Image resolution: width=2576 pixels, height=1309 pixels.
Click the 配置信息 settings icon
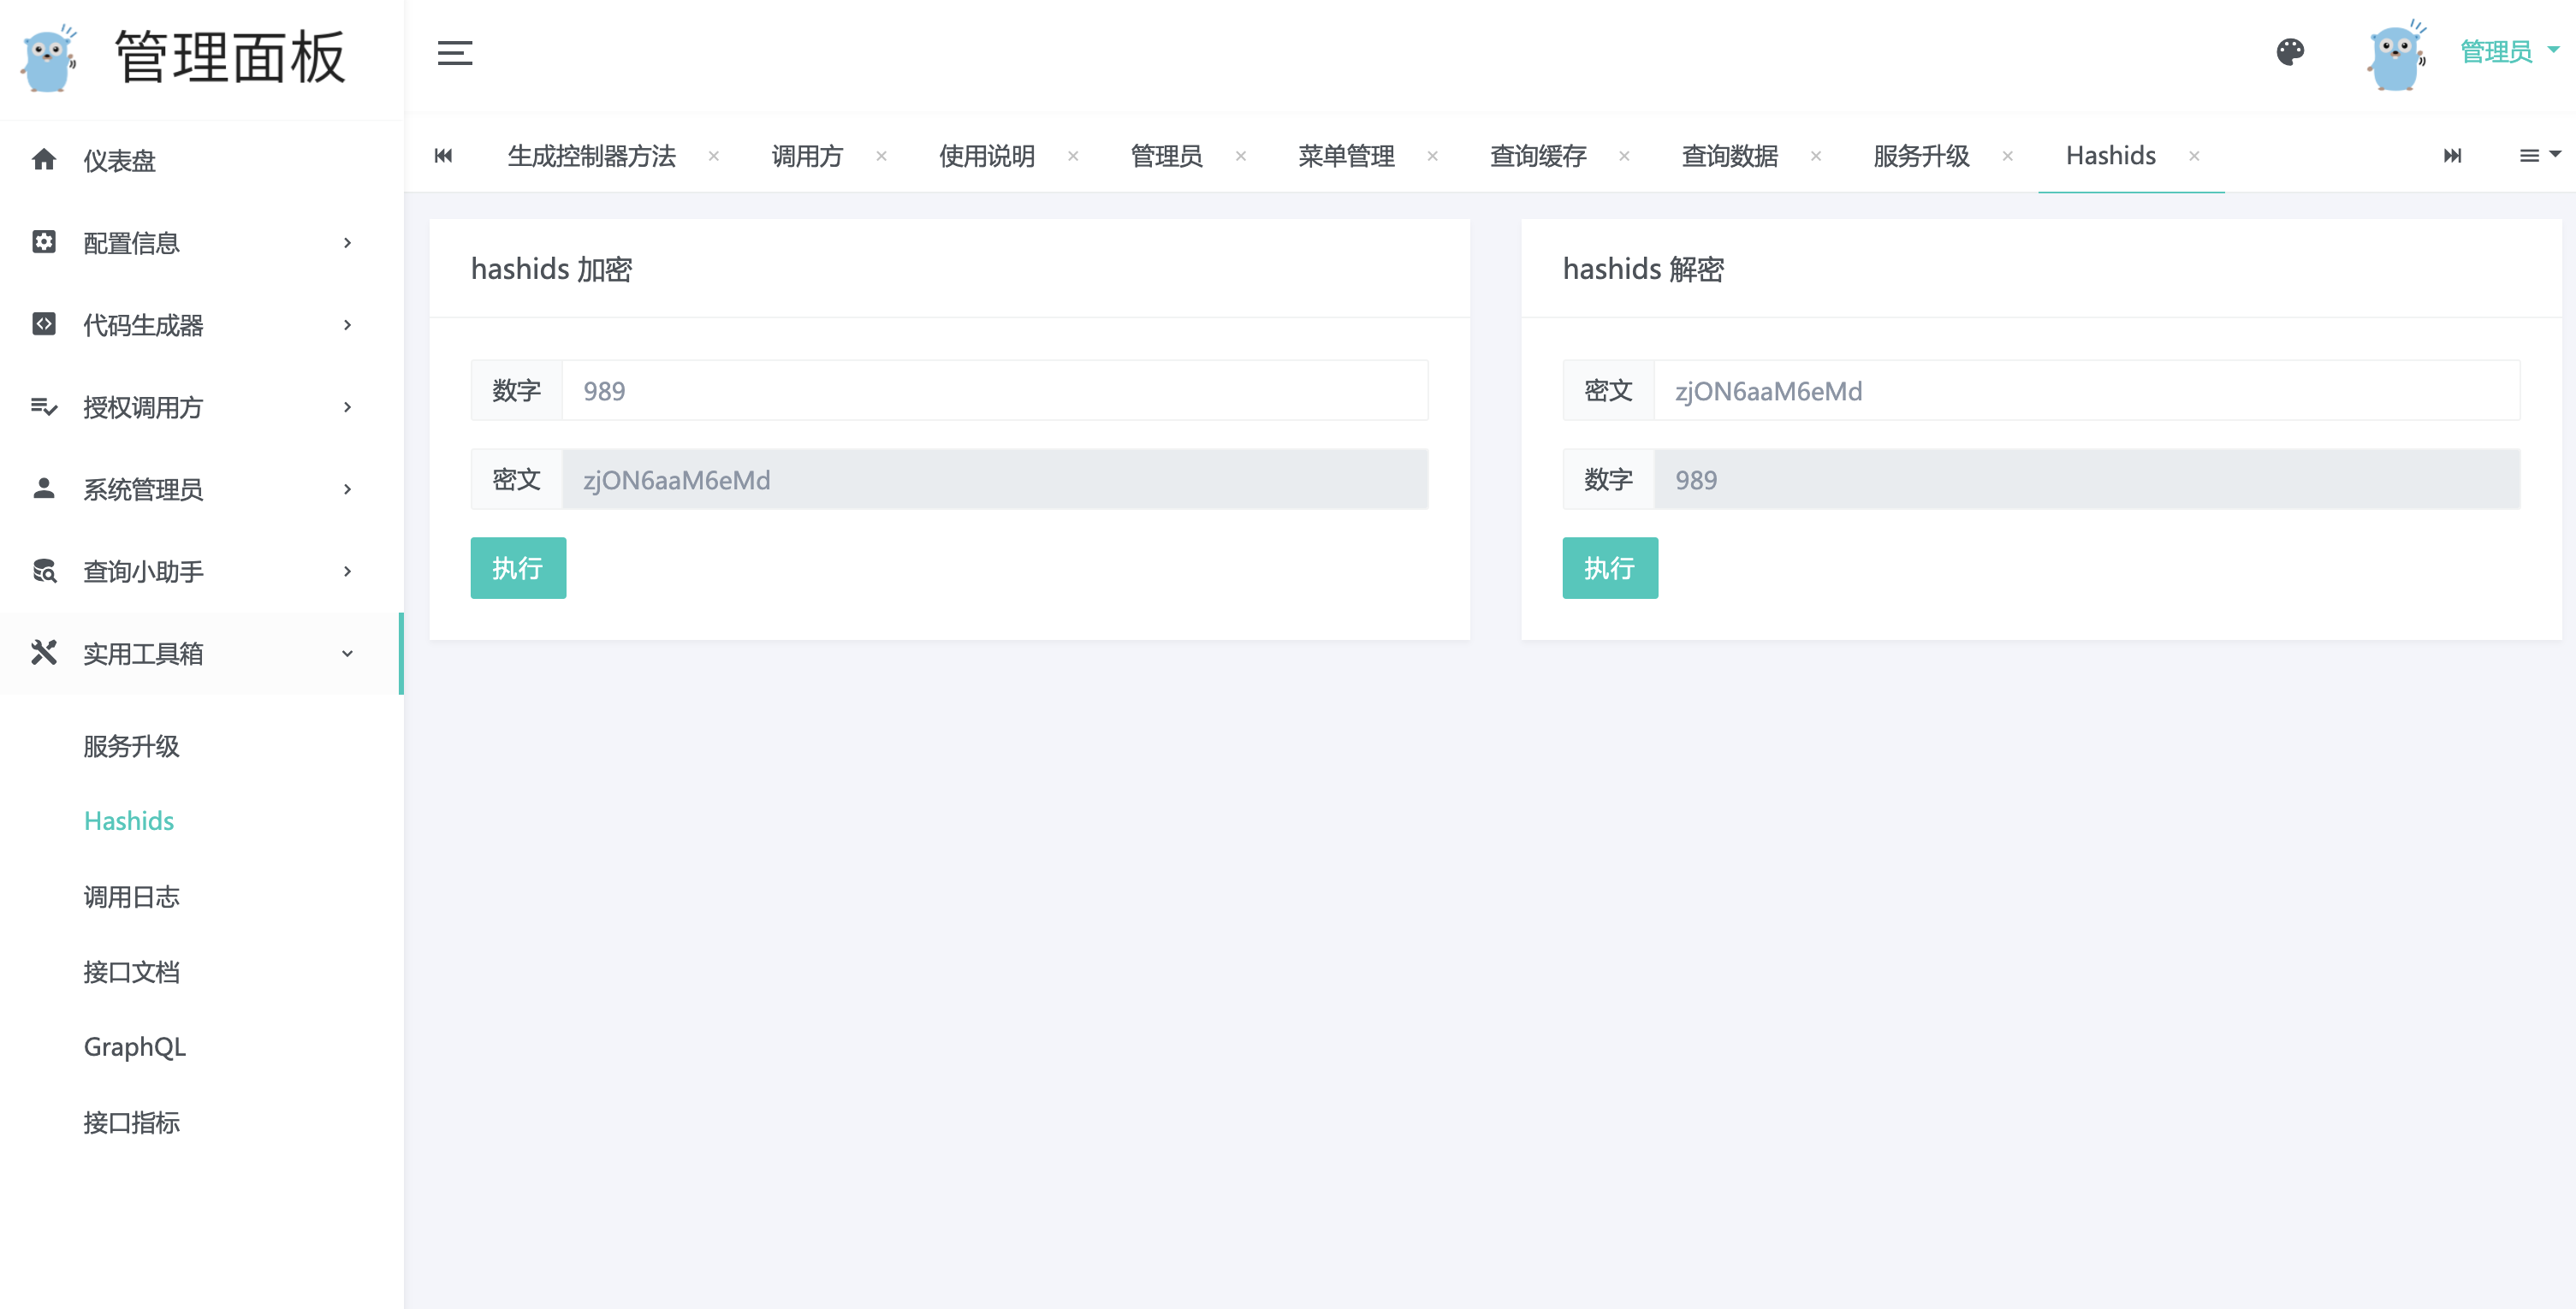point(44,242)
